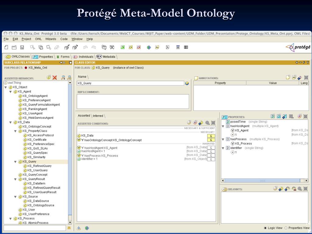Click the Value column header in Annotations
This screenshot has width=312, height=234.
click(x=273, y=83)
